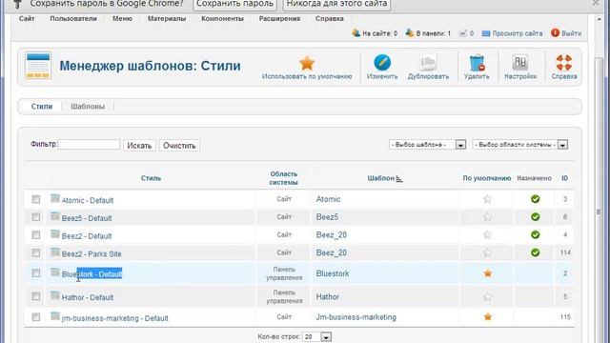The height and width of the screenshot is (343, 610).
Task: Click the Jm-business-marketing template name cell
Action: [356, 317]
